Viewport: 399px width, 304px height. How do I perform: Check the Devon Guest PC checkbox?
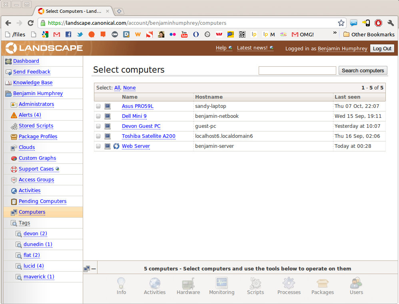click(98, 126)
